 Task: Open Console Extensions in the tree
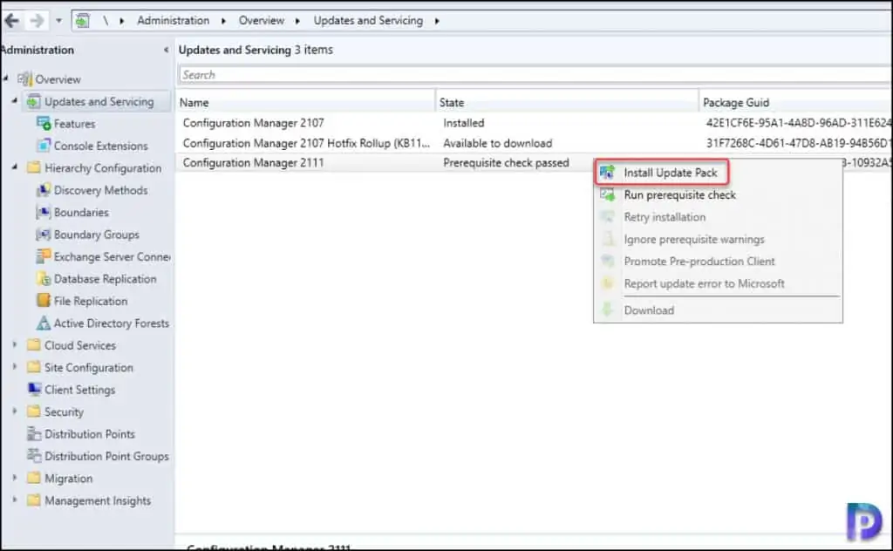pyautogui.click(x=101, y=146)
